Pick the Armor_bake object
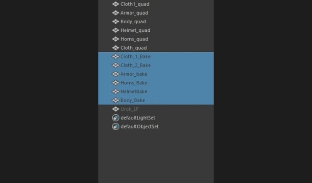 (x=156, y=74)
